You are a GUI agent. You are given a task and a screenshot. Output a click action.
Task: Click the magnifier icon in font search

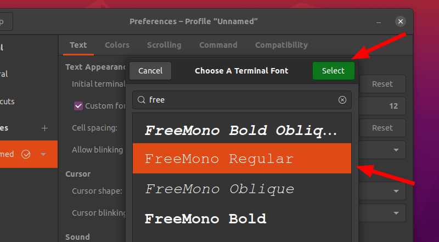141,100
